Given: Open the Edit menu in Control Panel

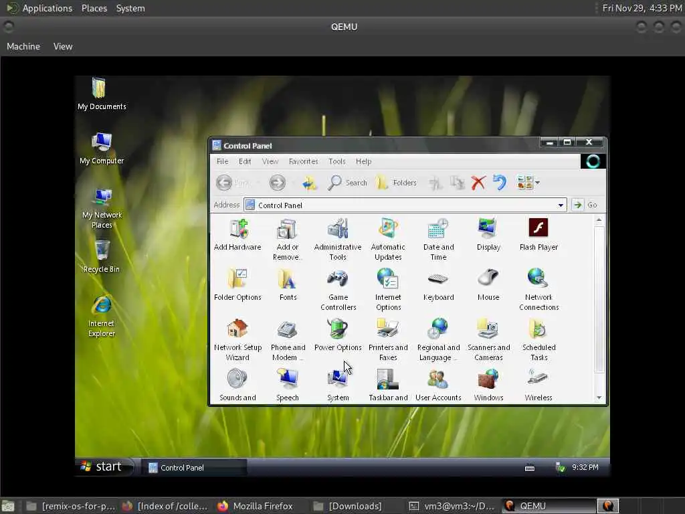Looking at the screenshot, I should click(x=245, y=161).
